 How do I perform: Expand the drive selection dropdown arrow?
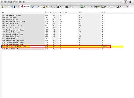click(121, 2)
